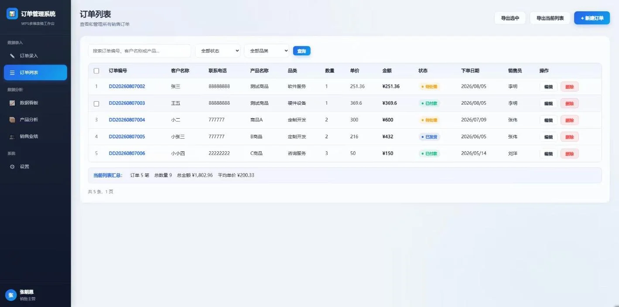This screenshot has height=307, width=619.
Task: Delete order DD20260807003 with 删除 button
Action: [x=570, y=103]
